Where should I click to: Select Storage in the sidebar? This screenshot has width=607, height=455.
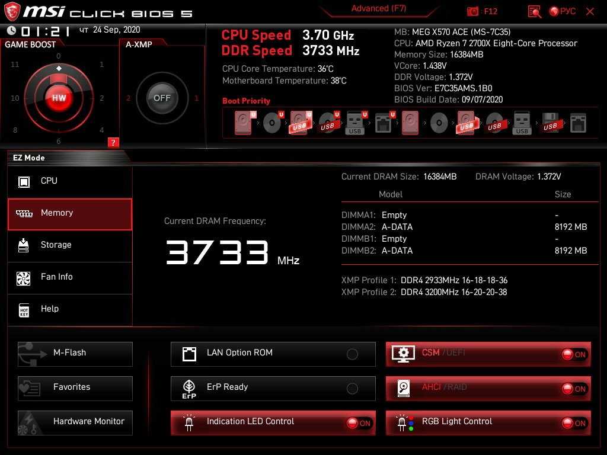tap(70, 245)
